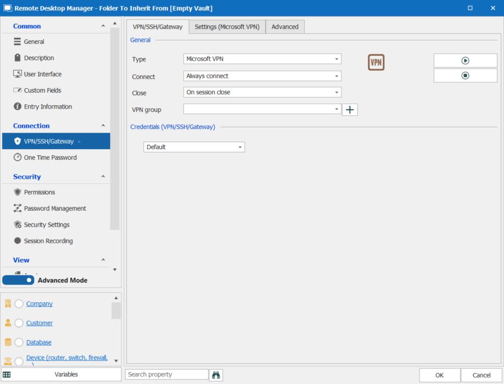Switch to Settings (Microsoft VPN) tab

(227, 27)
